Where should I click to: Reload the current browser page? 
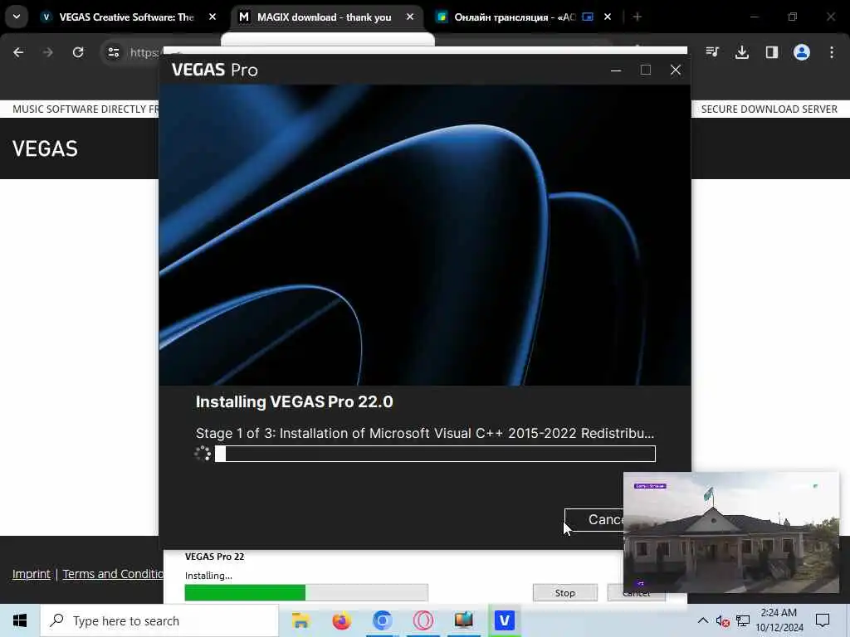click(78, 52)
